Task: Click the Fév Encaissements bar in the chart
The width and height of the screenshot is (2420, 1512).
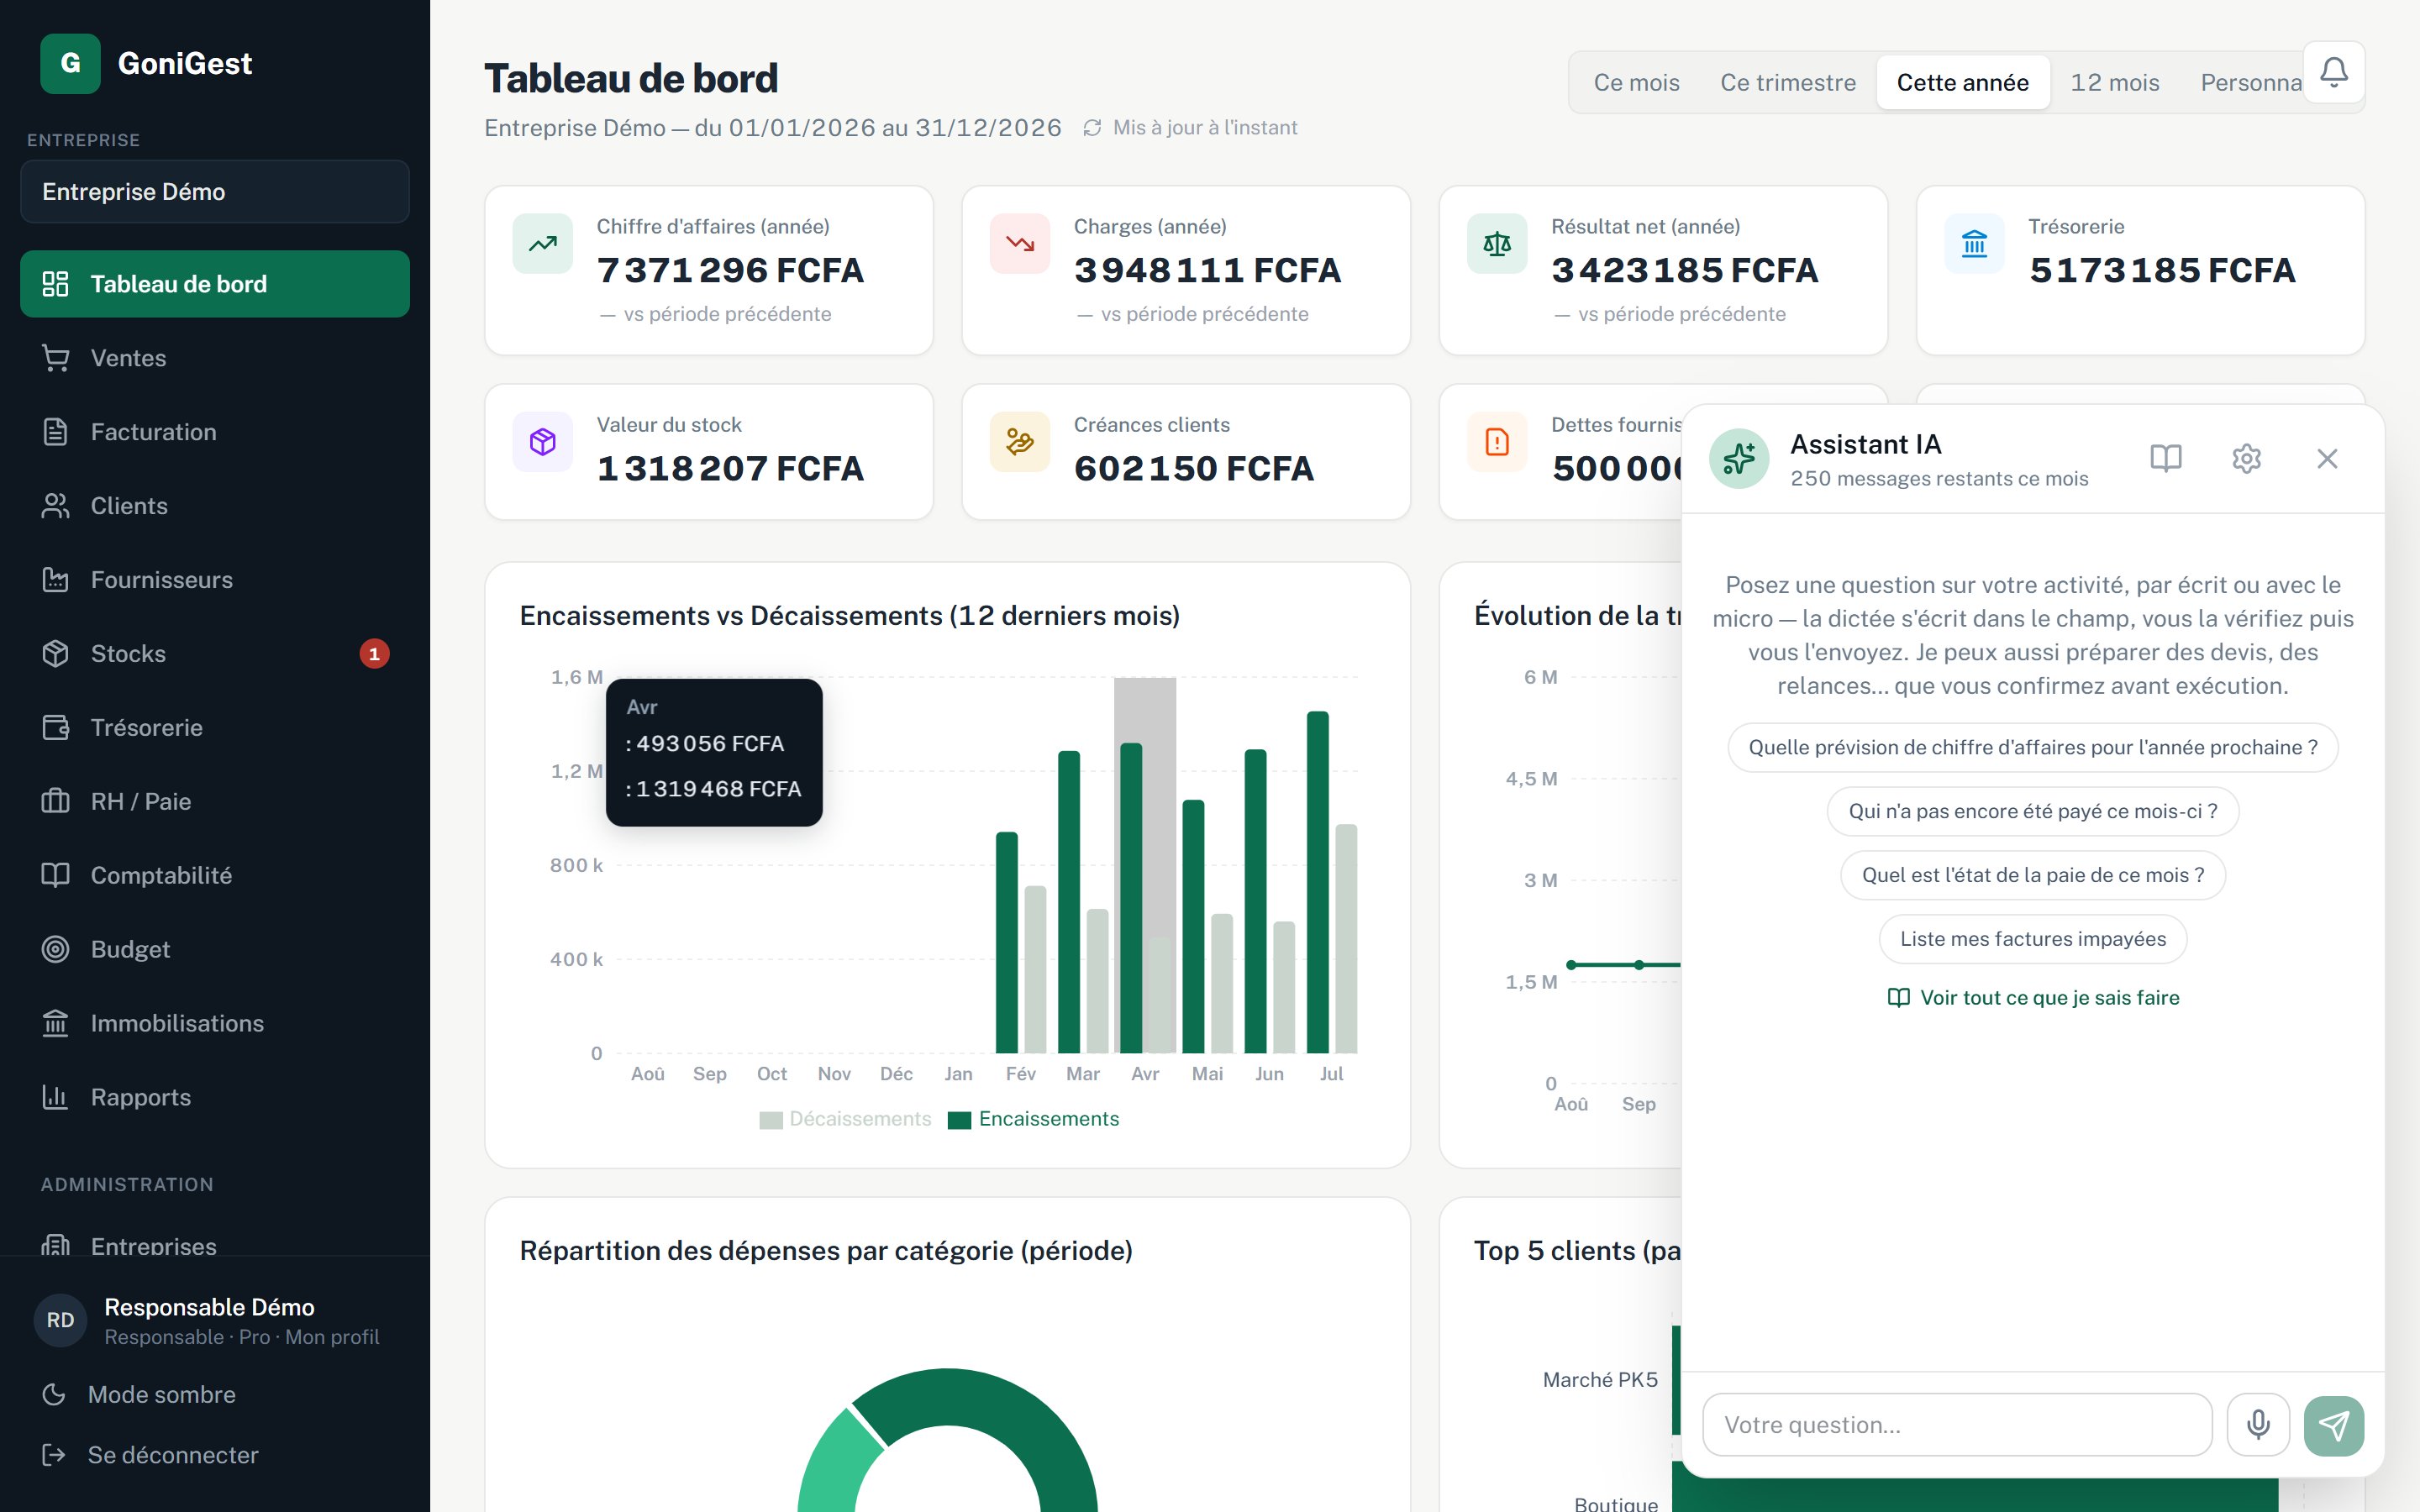Action: point(1007,942)
